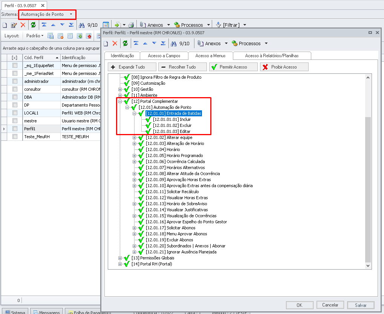Click the Cancelar button
This screenshot has height=314, width=384.
330,305
